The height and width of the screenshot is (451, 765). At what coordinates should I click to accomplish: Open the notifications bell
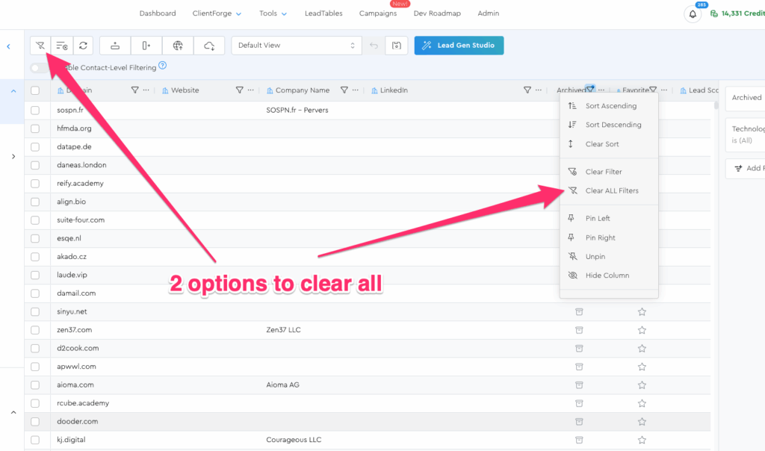pos(693,14)
